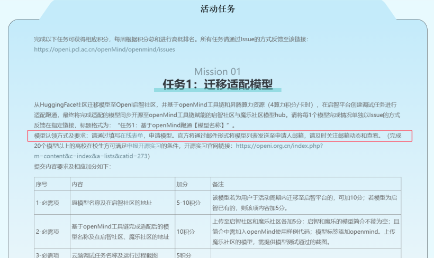Viewport: 434px width, 258px height.
Task: Select the 1-必需项 row cell
Action: [x=52, y=203]
